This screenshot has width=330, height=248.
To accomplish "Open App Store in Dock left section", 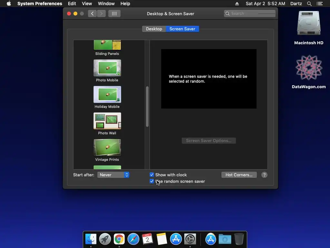I will [176, 239].
